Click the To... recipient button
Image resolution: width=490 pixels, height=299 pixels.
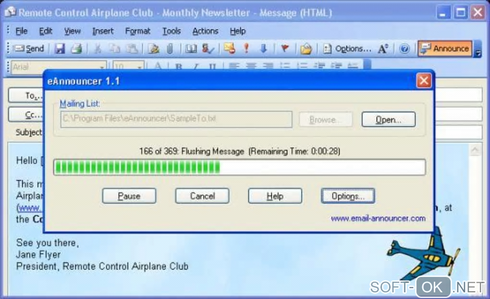coord(26,95)
